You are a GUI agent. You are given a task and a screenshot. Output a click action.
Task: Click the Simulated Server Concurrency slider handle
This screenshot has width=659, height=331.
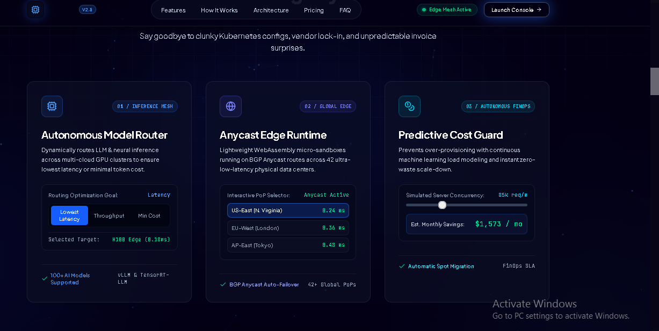tap(443, 205)
